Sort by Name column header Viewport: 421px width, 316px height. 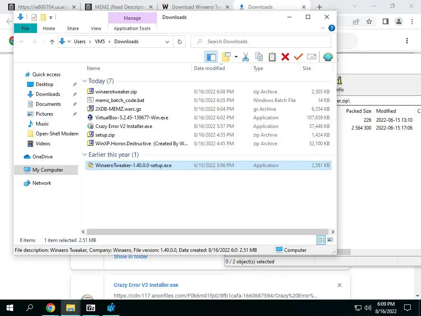point(93,68)
